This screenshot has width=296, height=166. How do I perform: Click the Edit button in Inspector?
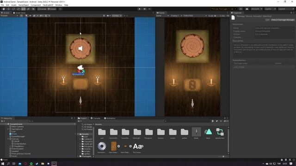pos(267,20)
